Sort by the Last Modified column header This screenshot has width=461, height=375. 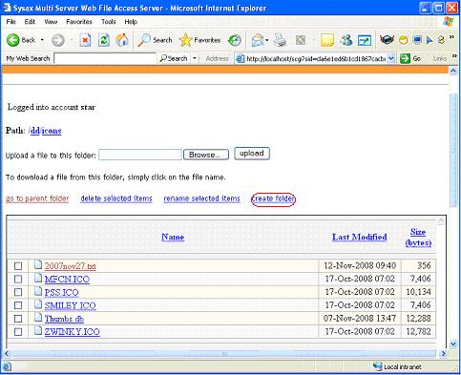point(360,237)
